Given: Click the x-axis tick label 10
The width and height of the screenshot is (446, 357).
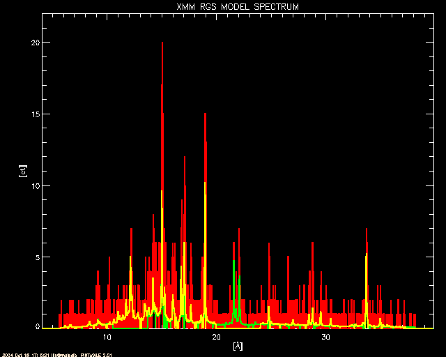Looking at the screenshot, I should tap(107, 337).
